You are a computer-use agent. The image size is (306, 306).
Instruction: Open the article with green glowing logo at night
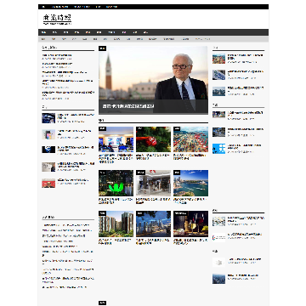pos(116,183)
